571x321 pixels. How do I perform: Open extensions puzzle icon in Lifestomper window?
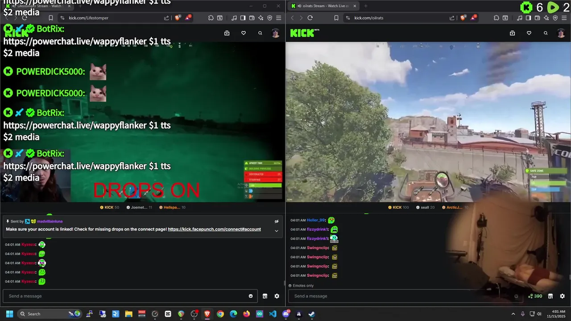[211, 18]
